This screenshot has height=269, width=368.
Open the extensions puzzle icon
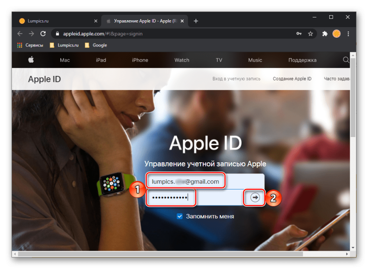(x=325, y=34)
